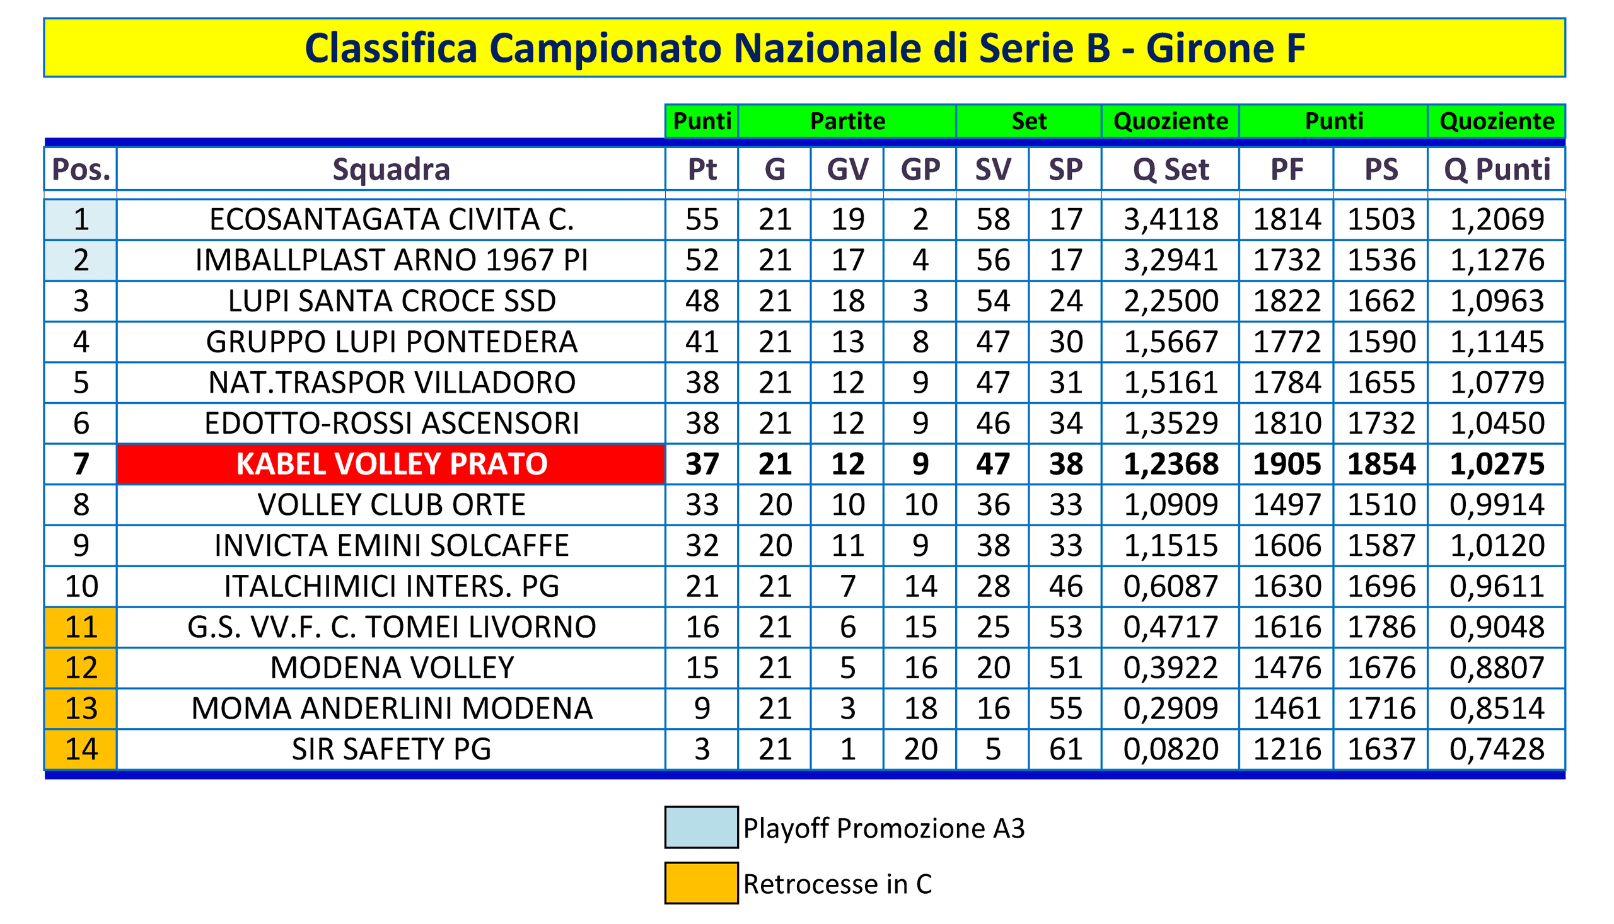Image resolution: width=1614 pixels, height=924 pixels.
Task: Click the light blue Playoff Promozione A3 swatch
Action: (x=701, y=828)
